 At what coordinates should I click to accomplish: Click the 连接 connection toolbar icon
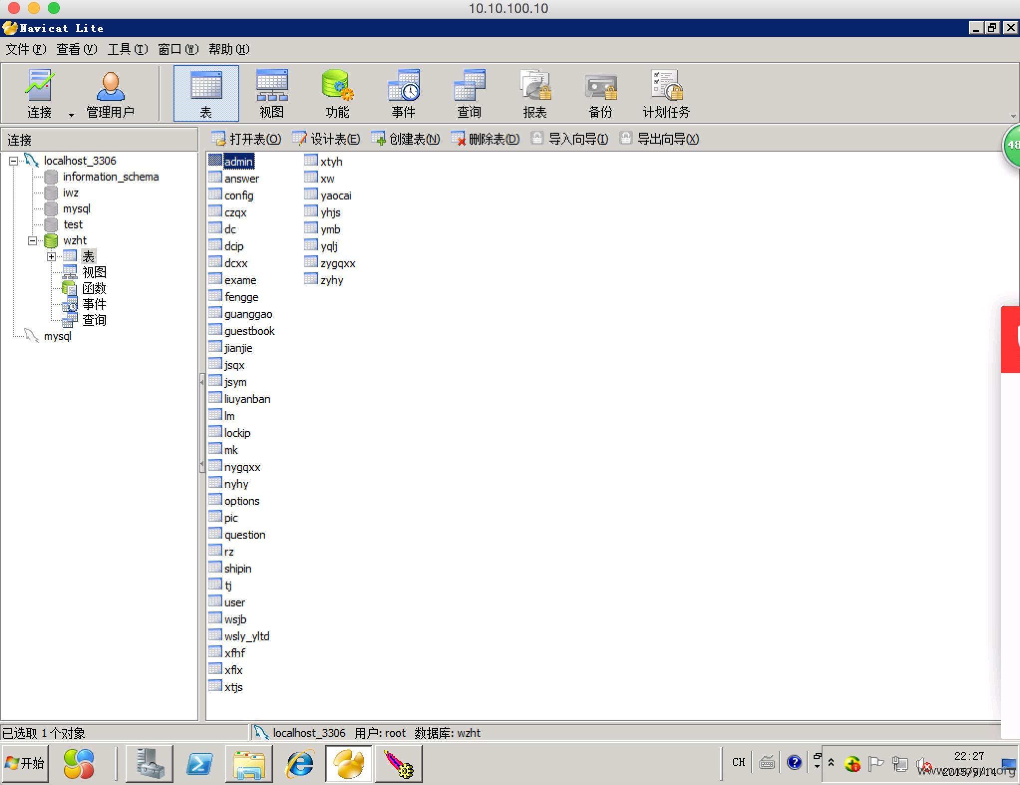pos(39,94)
